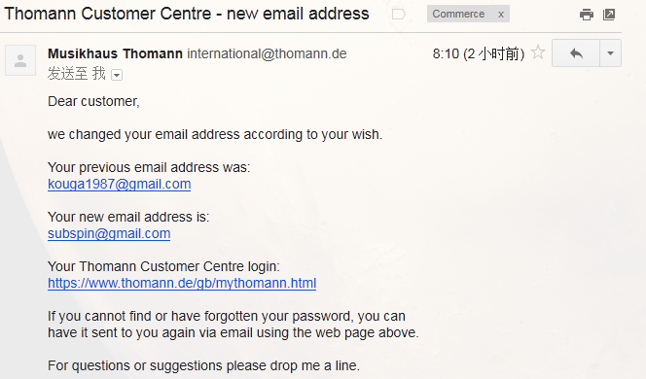Click the Your new email address is text
Screen dimensions: 646x379
point(128,217)
